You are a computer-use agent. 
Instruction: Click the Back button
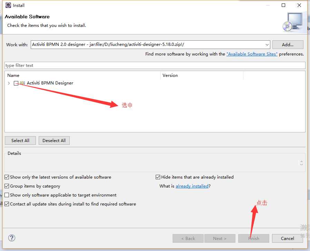pyautogui.click(x=188, y=238)
